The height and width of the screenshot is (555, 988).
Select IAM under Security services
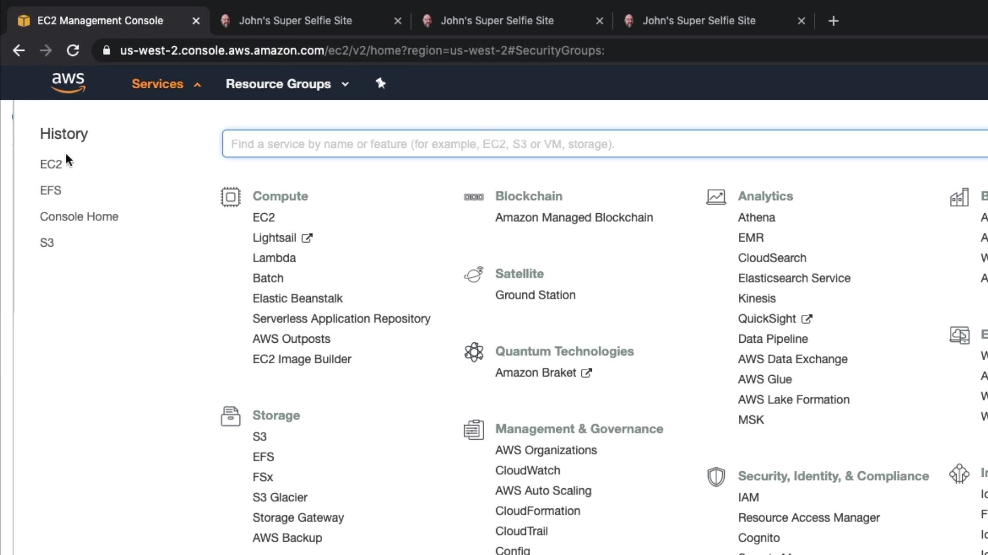point(748,497)
